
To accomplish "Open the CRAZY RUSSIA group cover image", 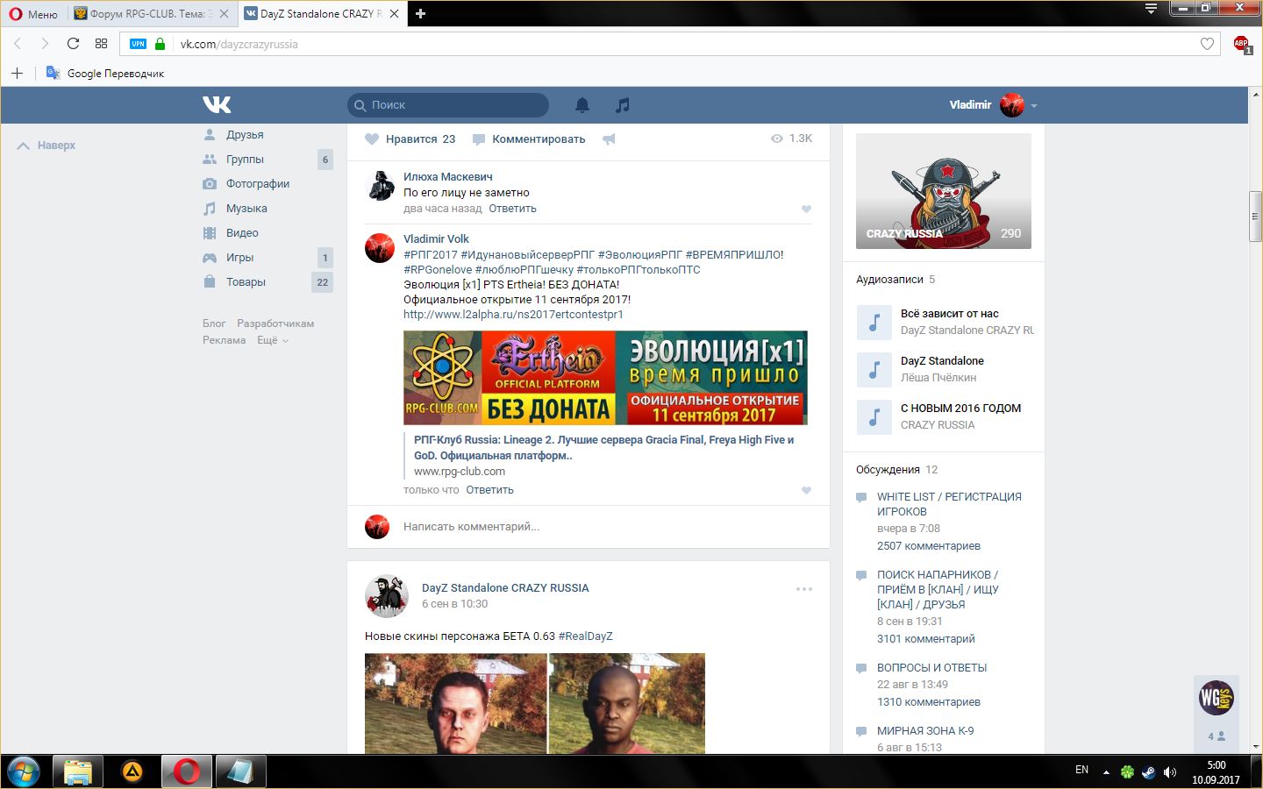I will [944, 191].
